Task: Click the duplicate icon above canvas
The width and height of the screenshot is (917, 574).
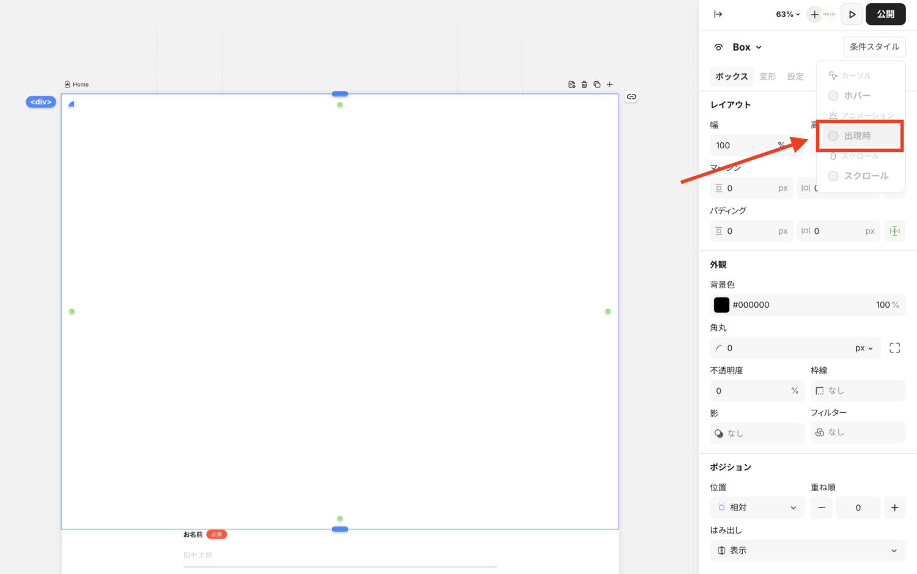Action: (597, 85)
